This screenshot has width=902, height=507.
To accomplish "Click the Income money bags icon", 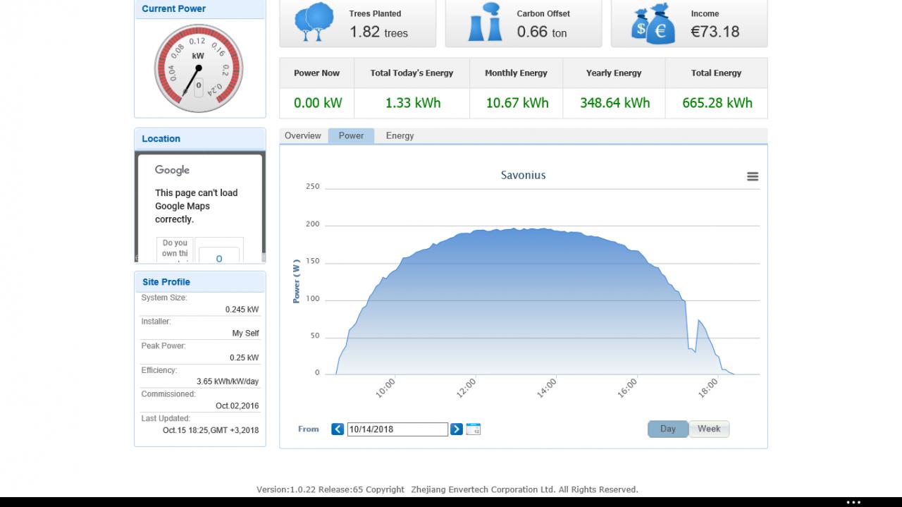I will [x=653, y=24].
